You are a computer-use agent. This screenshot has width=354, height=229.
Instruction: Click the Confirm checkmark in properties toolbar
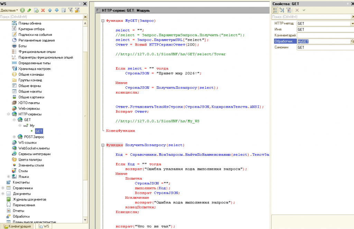(x=304, y=10)
